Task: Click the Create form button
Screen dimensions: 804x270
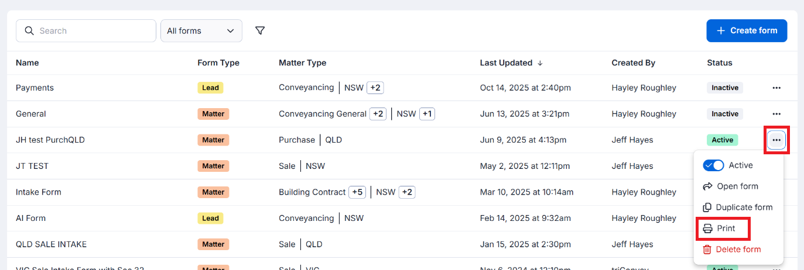Action: 747,30
